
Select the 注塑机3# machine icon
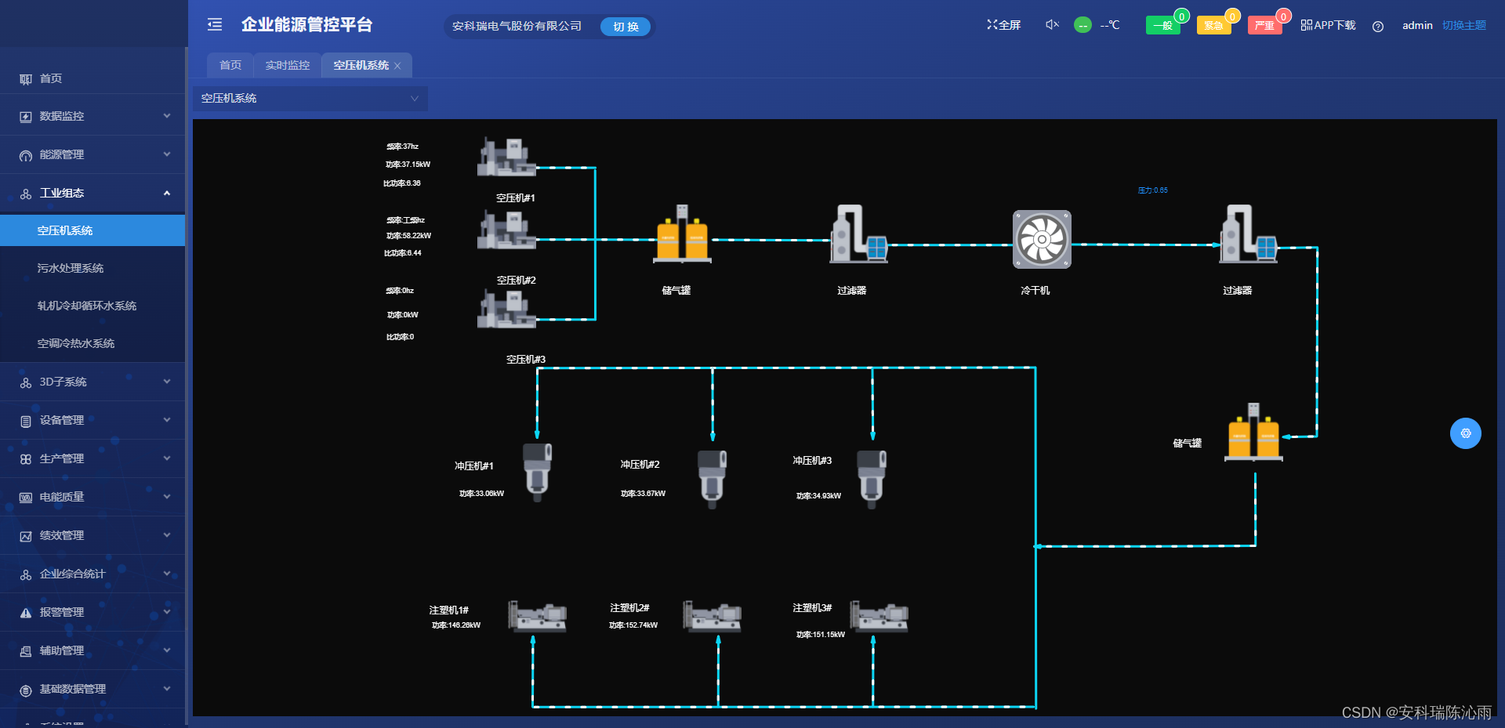879,617
